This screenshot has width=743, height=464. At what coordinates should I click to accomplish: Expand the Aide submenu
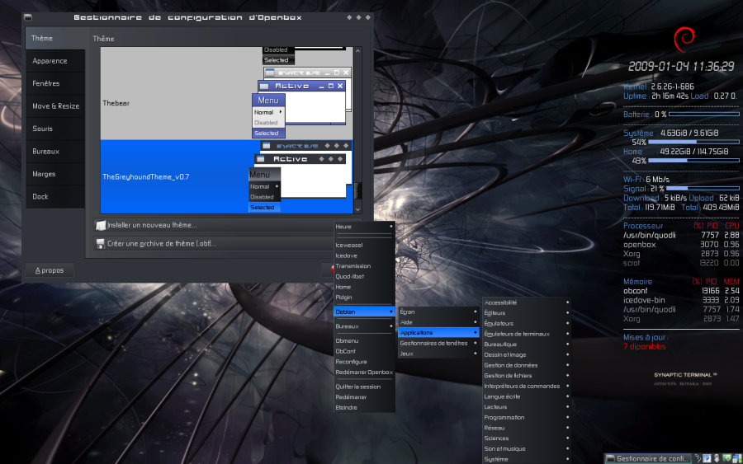[x=438, y=322]
